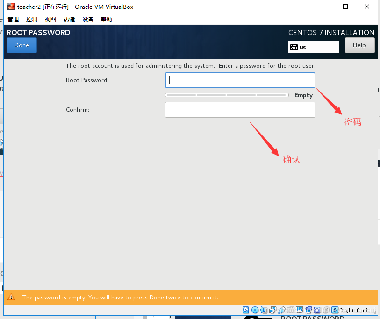
Task: Maximize the VirtualBox window
Action: pyautogui.click(x=345, y=7)
